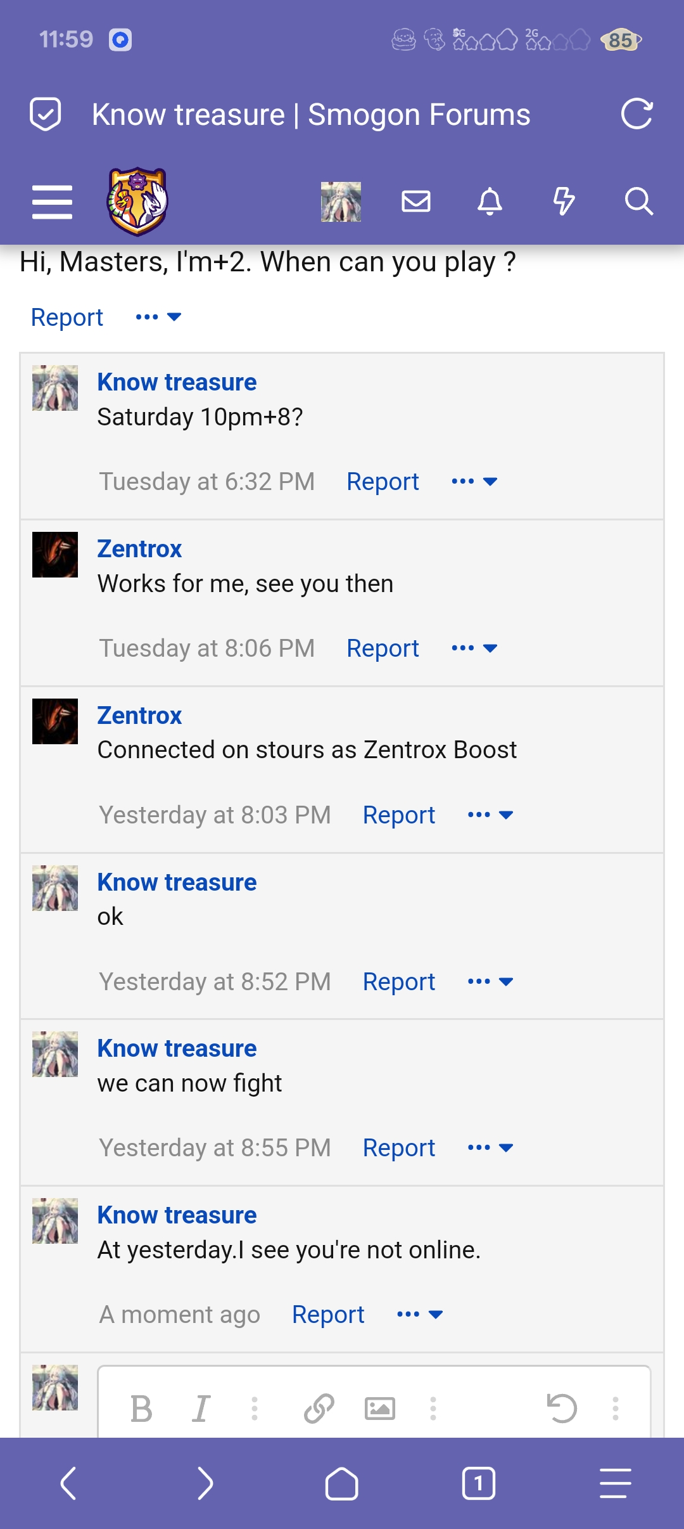
Task: Open the forum search magnifier
Action: [638, 202]
